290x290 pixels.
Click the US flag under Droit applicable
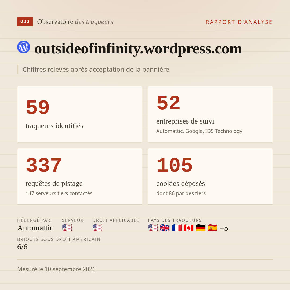(97, 228)
